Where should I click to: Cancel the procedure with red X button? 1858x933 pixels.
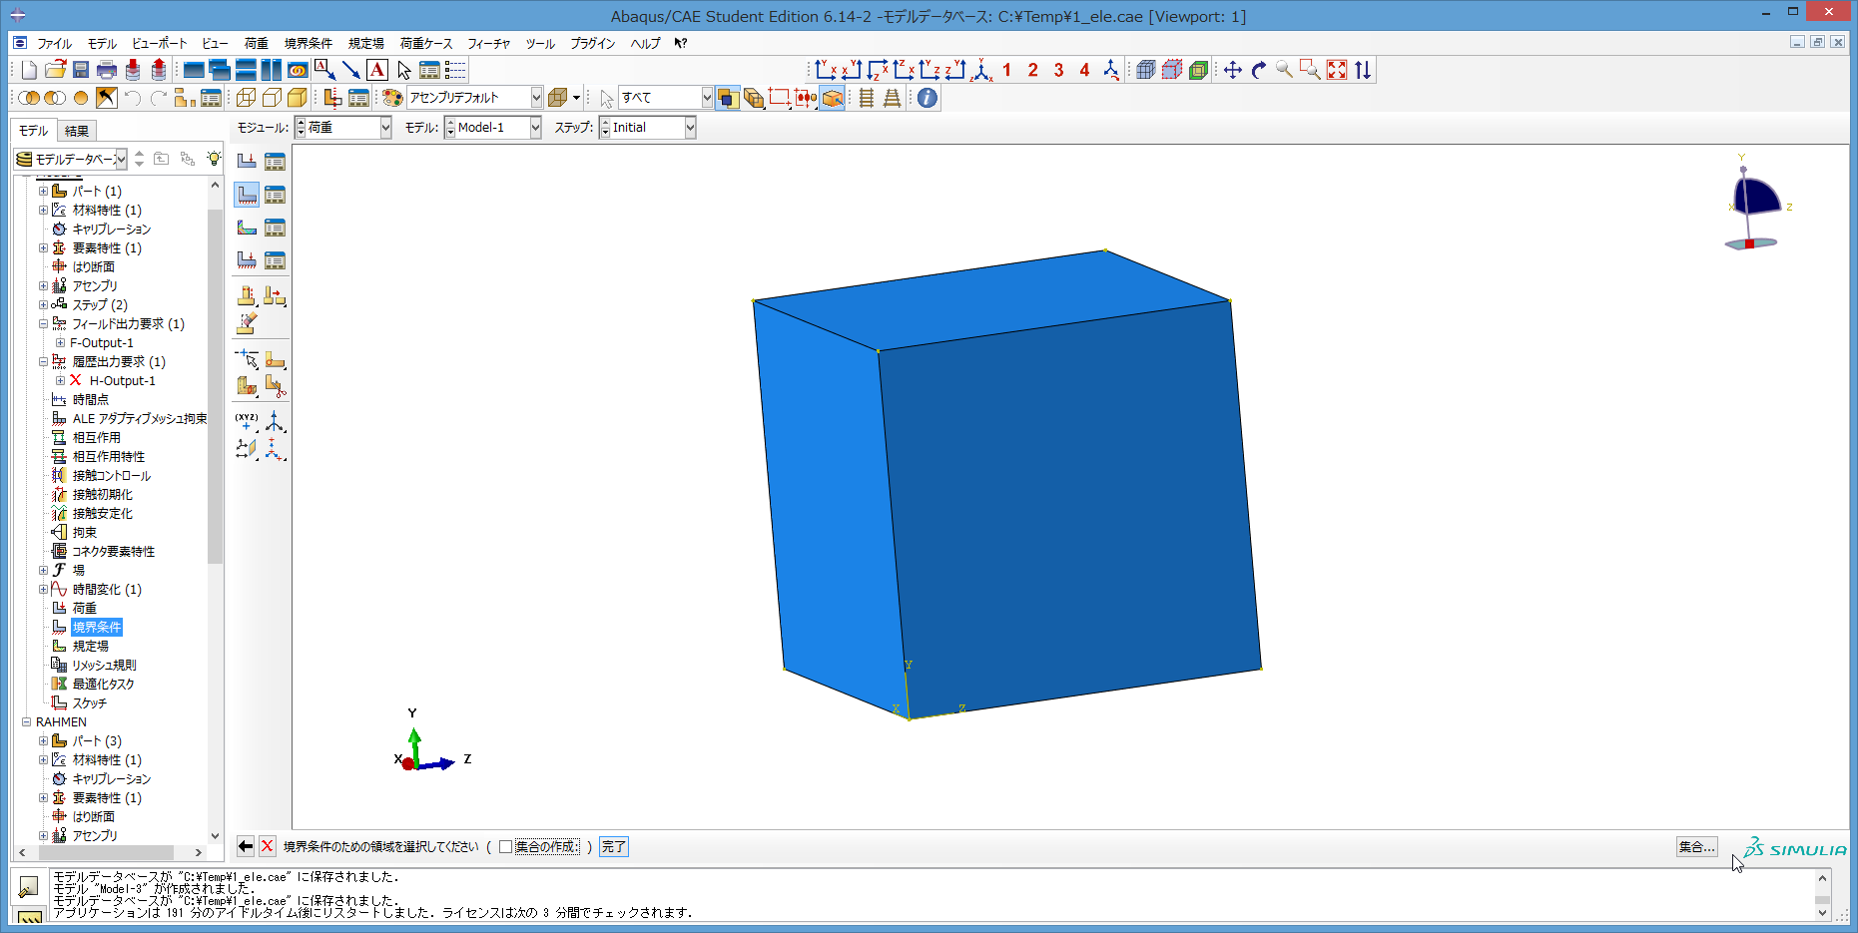(267, 847)
